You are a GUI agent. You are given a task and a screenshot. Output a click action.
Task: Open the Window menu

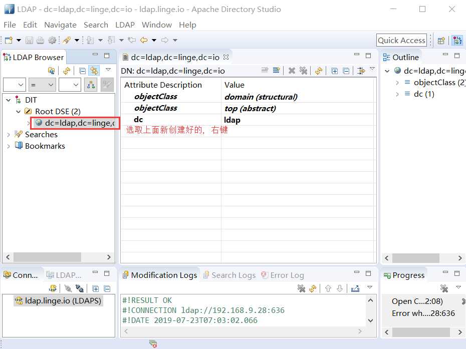[x=157, y=25]
